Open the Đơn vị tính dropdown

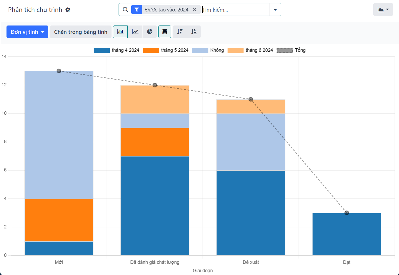tap(27, 32)
